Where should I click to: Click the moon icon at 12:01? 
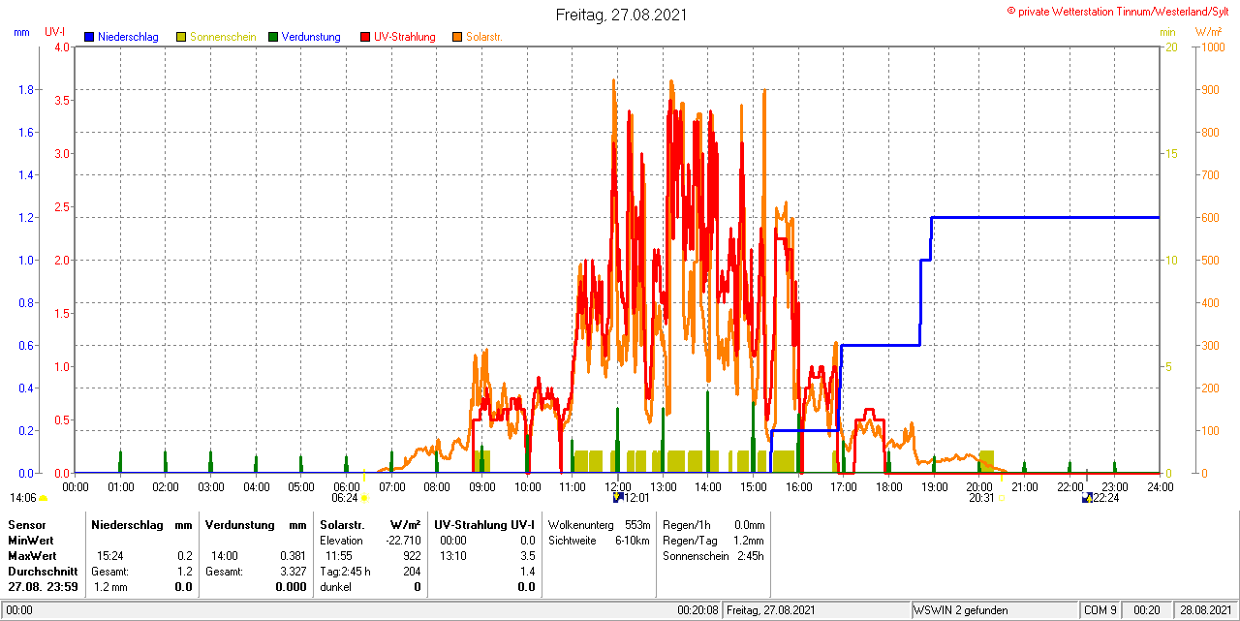point(618,498)
